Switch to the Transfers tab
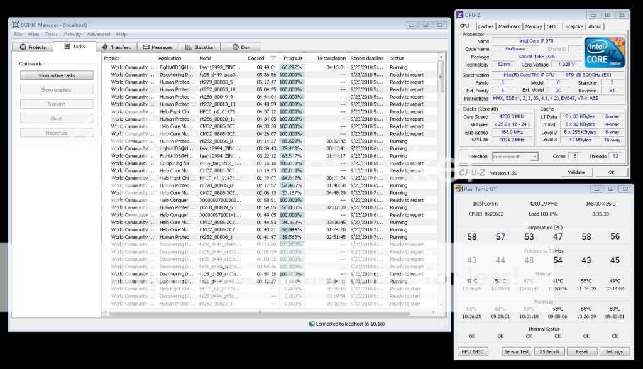Viewport: 643px width, 369px height. pyautogui.click(x=116, y=47)
